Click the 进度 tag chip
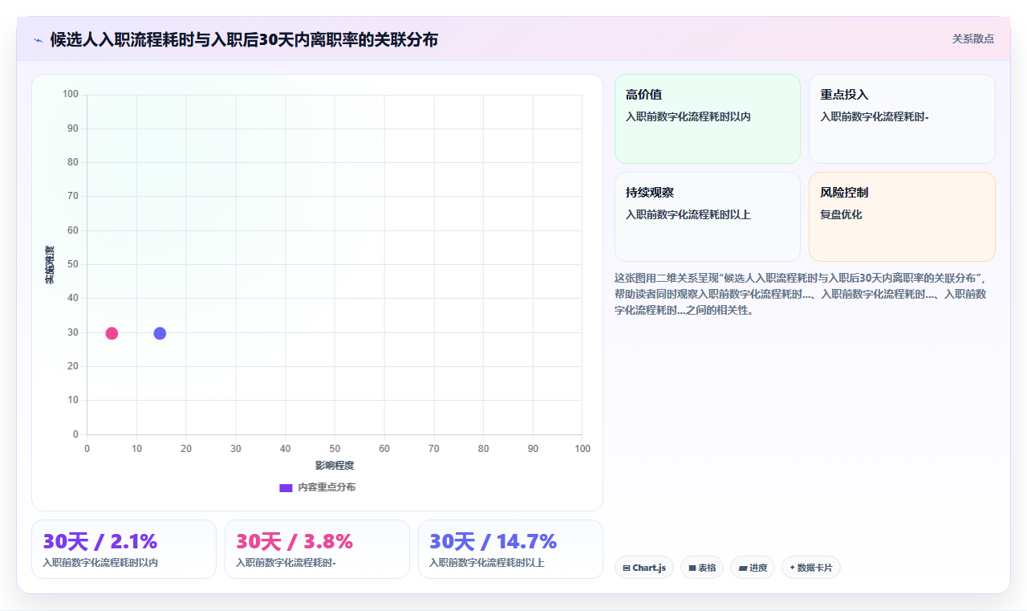The height and width of the screenshot is (611, 1027). [x=753, y=568]
